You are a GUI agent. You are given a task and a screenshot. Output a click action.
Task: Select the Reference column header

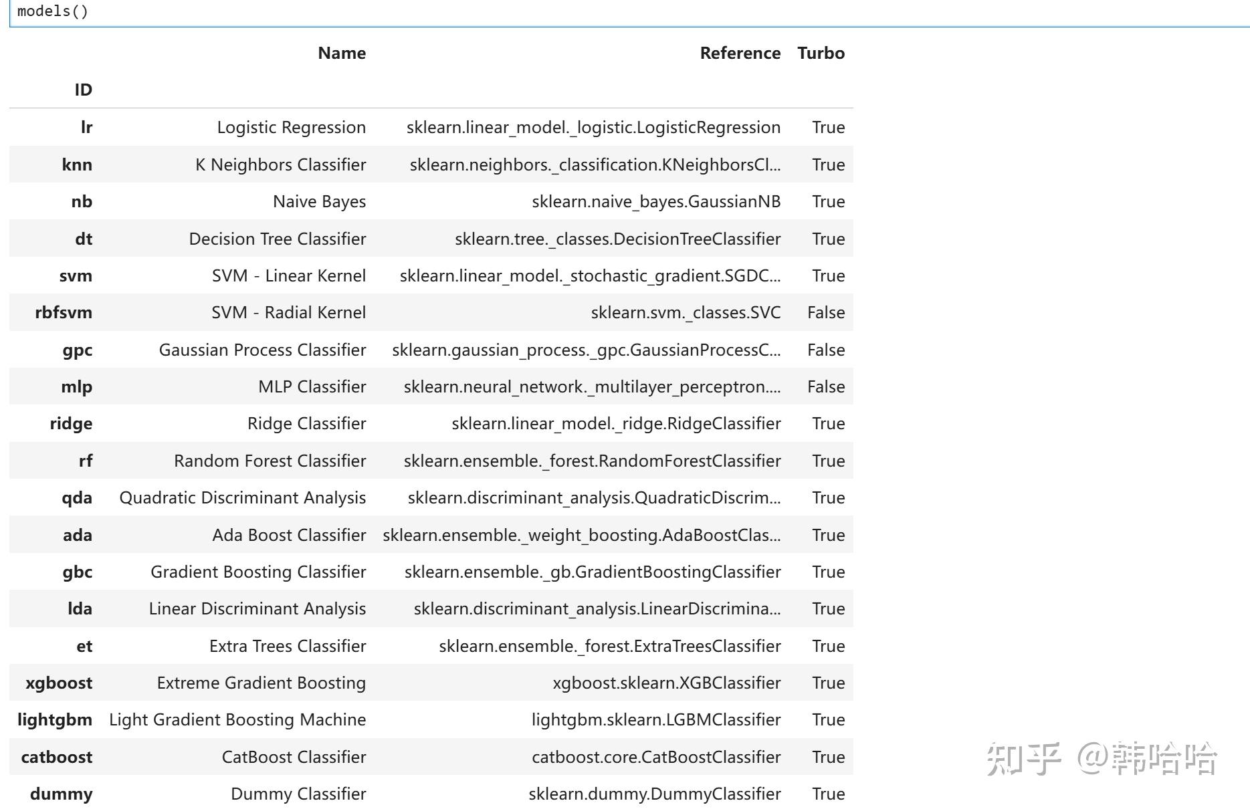click(x=740, y=53)
